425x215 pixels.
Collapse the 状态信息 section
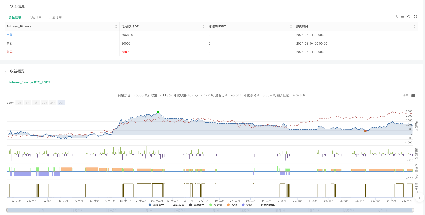(6, 6)
